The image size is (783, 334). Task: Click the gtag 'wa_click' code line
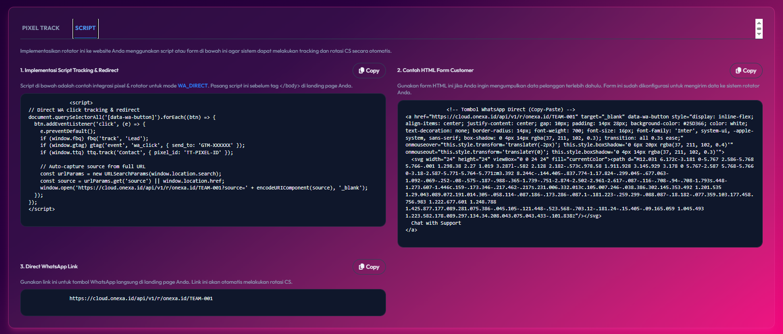click(x=142, y=145)
